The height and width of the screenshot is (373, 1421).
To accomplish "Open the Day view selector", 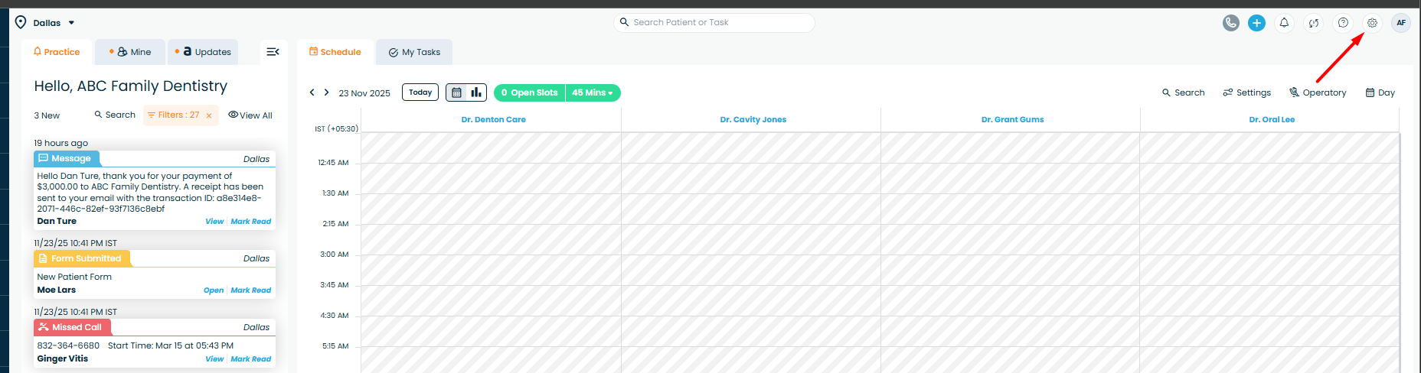I will pos(1380,92).
